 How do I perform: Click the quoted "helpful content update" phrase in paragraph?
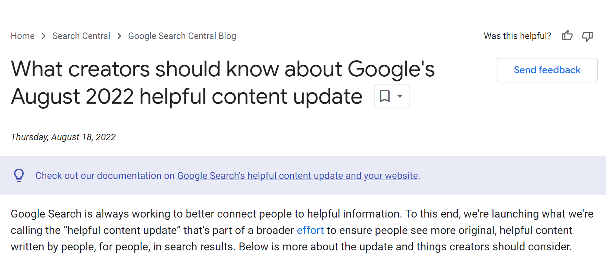[x=122, y=230]
